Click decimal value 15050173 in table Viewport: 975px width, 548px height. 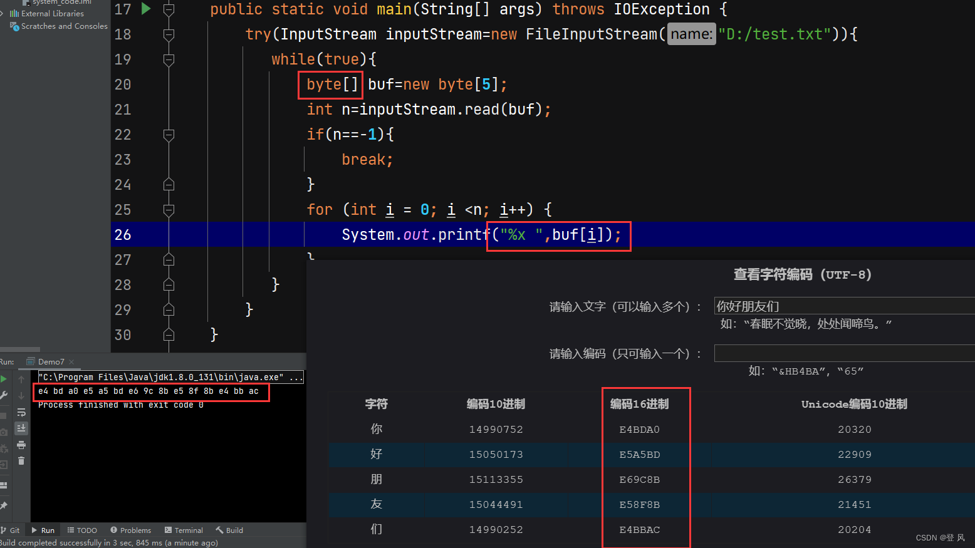[496, 455]
